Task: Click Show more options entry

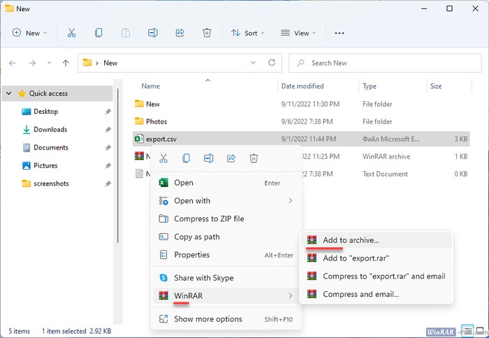Action: tap(207, 319)
